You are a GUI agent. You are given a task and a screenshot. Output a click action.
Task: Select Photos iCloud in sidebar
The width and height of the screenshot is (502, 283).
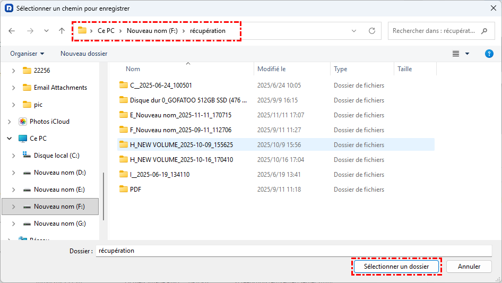click(49, 122)
